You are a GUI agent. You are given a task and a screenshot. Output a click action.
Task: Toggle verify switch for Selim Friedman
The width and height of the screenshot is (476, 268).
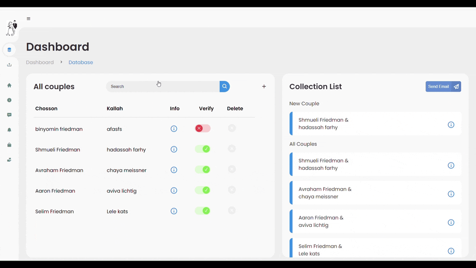click(202, 211)
